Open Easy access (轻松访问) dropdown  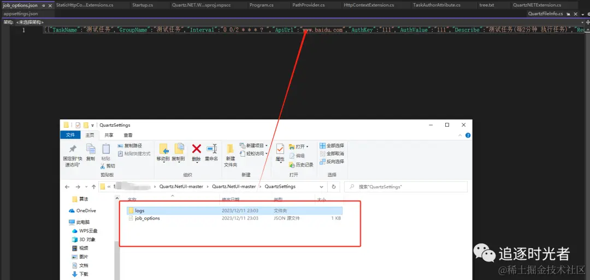click(x=254, y=153)
